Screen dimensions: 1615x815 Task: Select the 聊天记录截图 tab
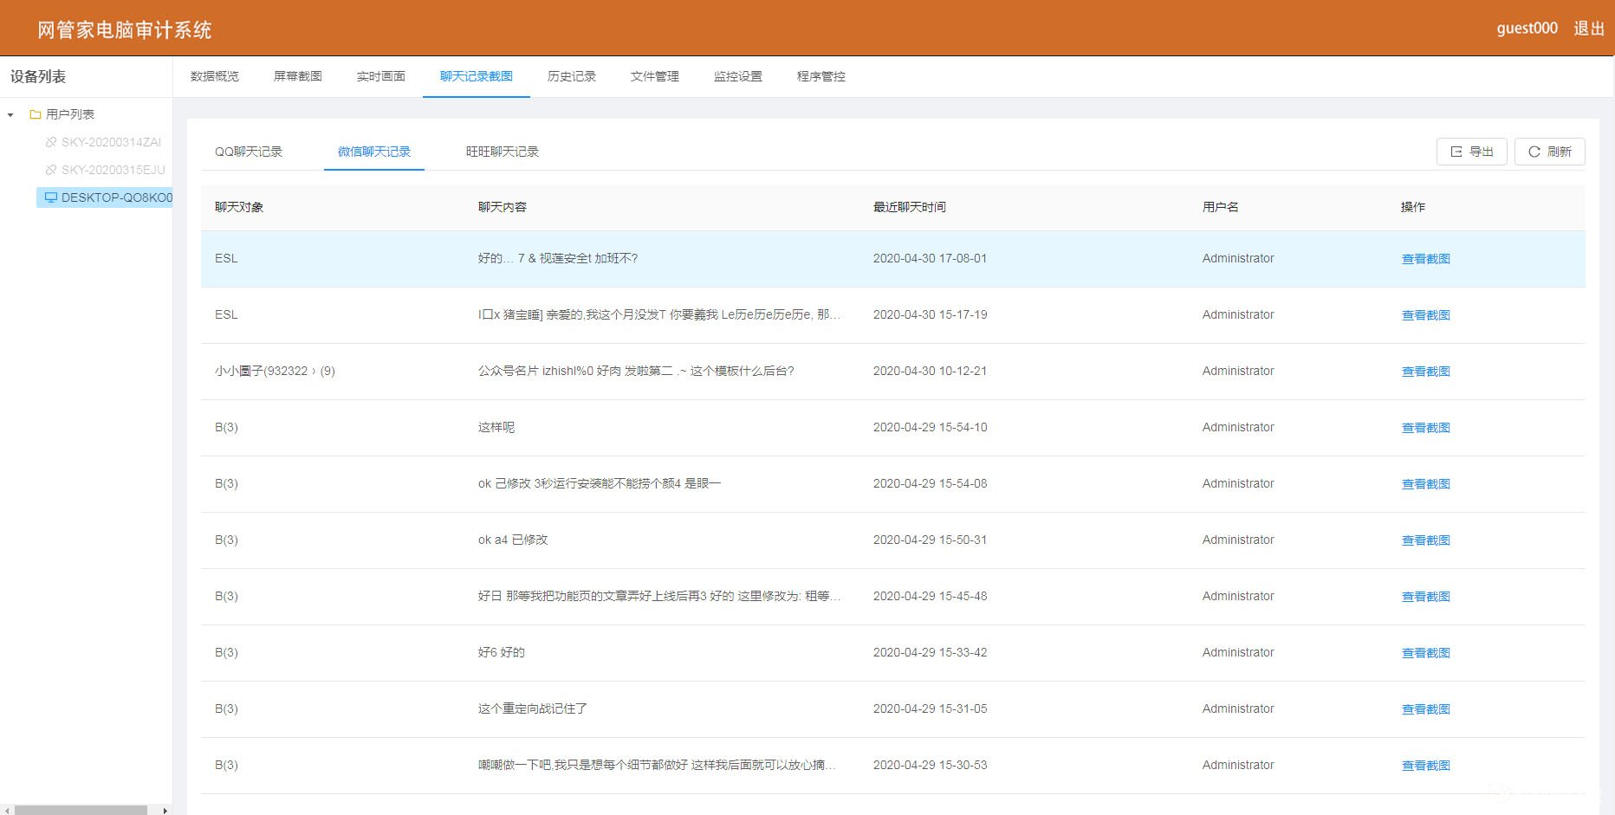(x=477, y=76)
